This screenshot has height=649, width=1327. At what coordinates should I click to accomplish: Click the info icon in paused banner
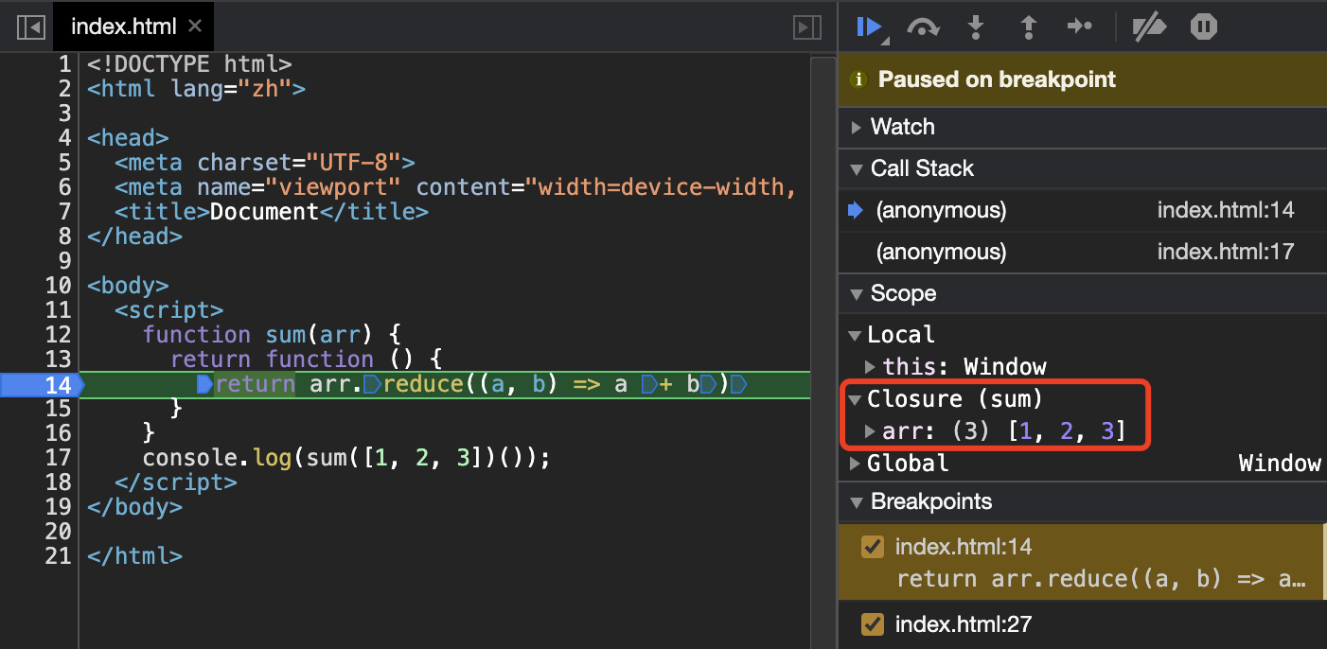(x=858, y=79)
